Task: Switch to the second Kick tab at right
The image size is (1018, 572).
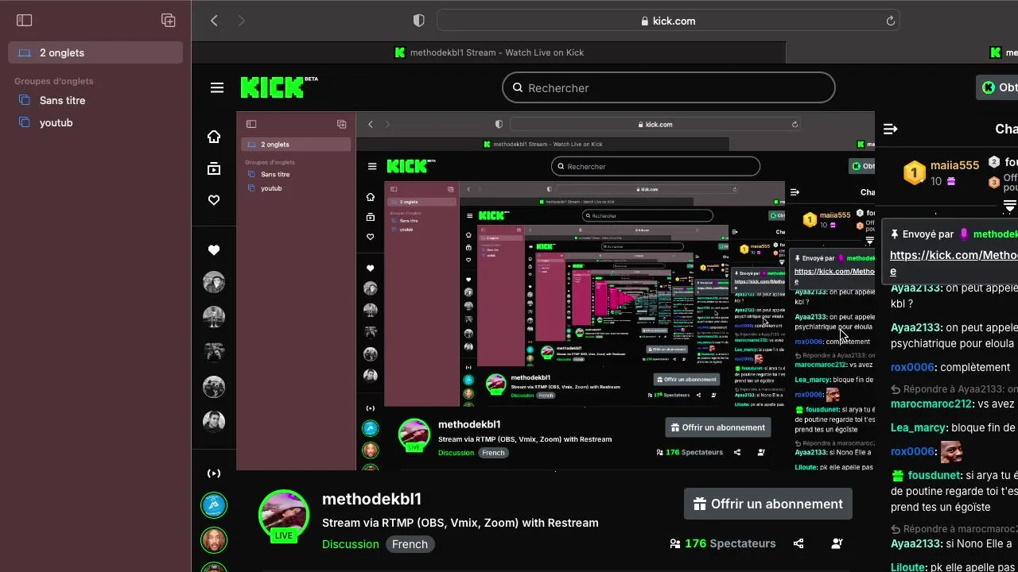Action: (x=1003, y=52)
